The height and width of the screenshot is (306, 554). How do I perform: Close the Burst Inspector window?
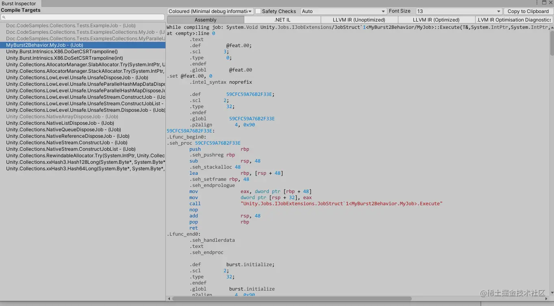[550, 3]
